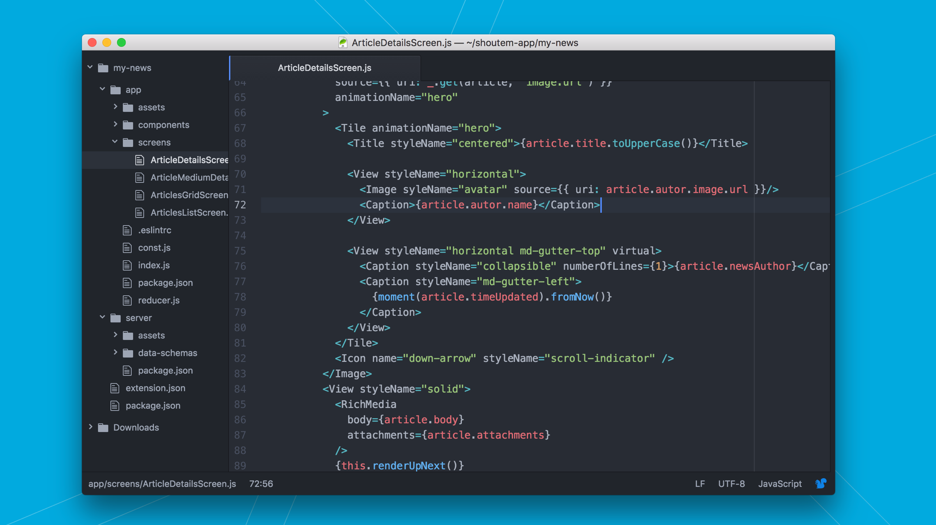Click the LF line ending selector
This screenshot has height=525, width=936.
(x=700, y=484)
